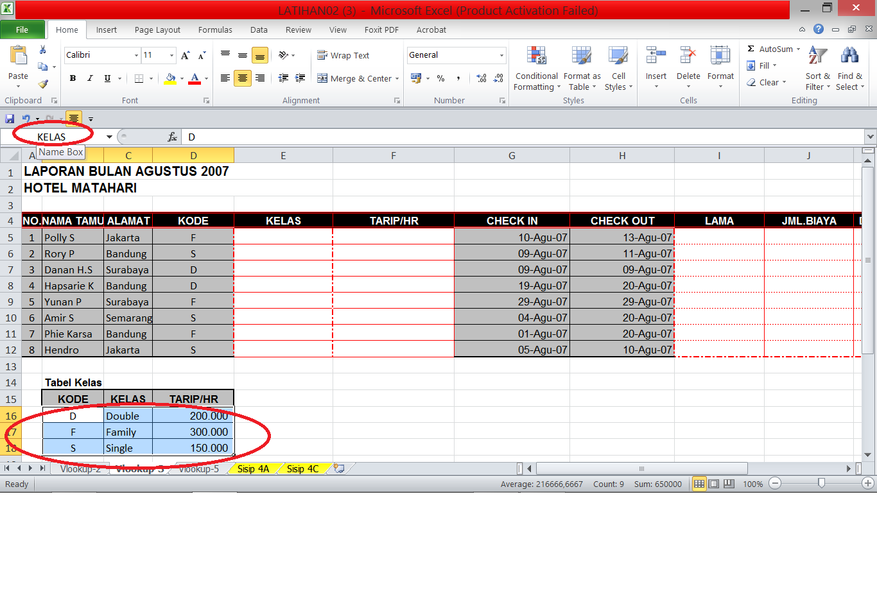Expand the AutoSum dropdown arrow

pos(799,49)
